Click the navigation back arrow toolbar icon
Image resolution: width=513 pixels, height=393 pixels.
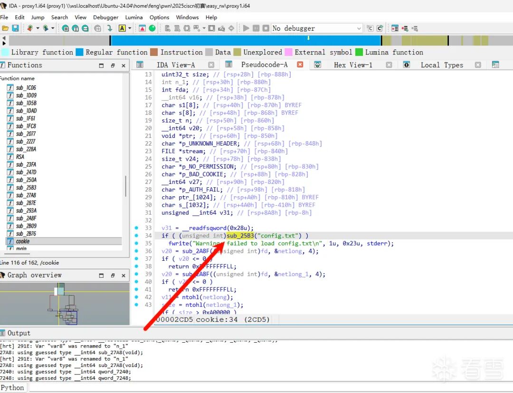pyautogui.click(x=29, y=28)
